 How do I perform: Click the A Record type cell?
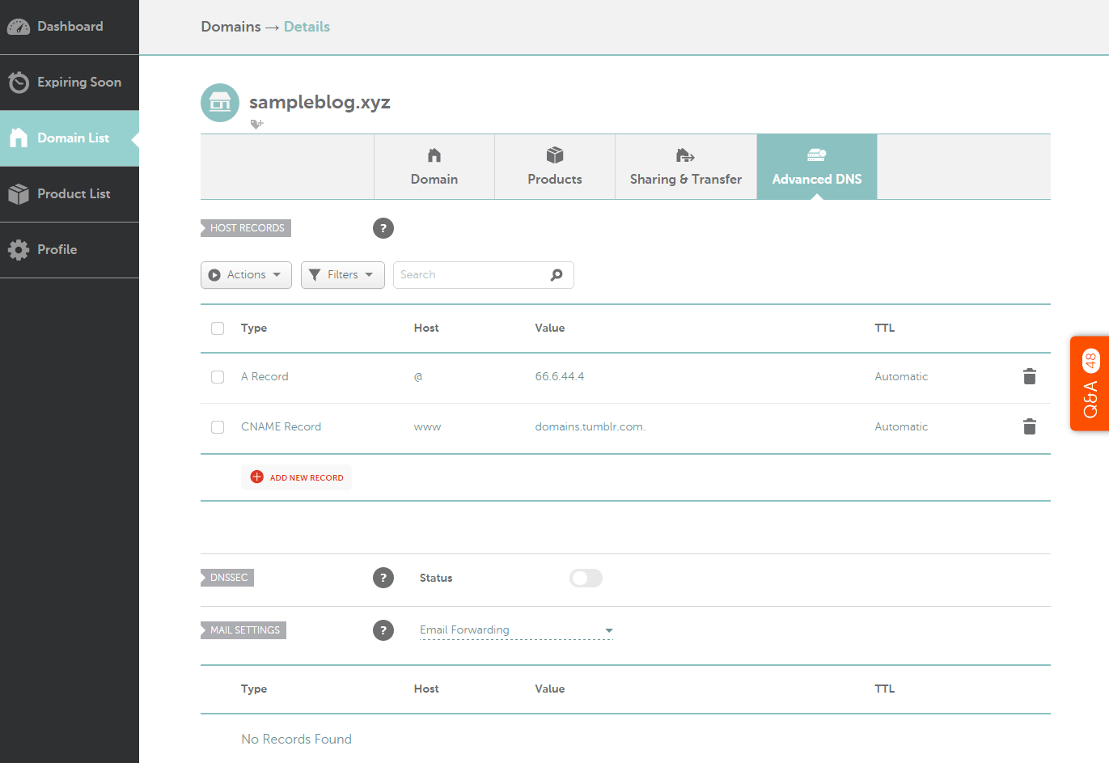(265, 377)
